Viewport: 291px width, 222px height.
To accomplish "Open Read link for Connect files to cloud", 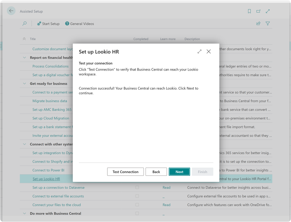I will [167, 205].
